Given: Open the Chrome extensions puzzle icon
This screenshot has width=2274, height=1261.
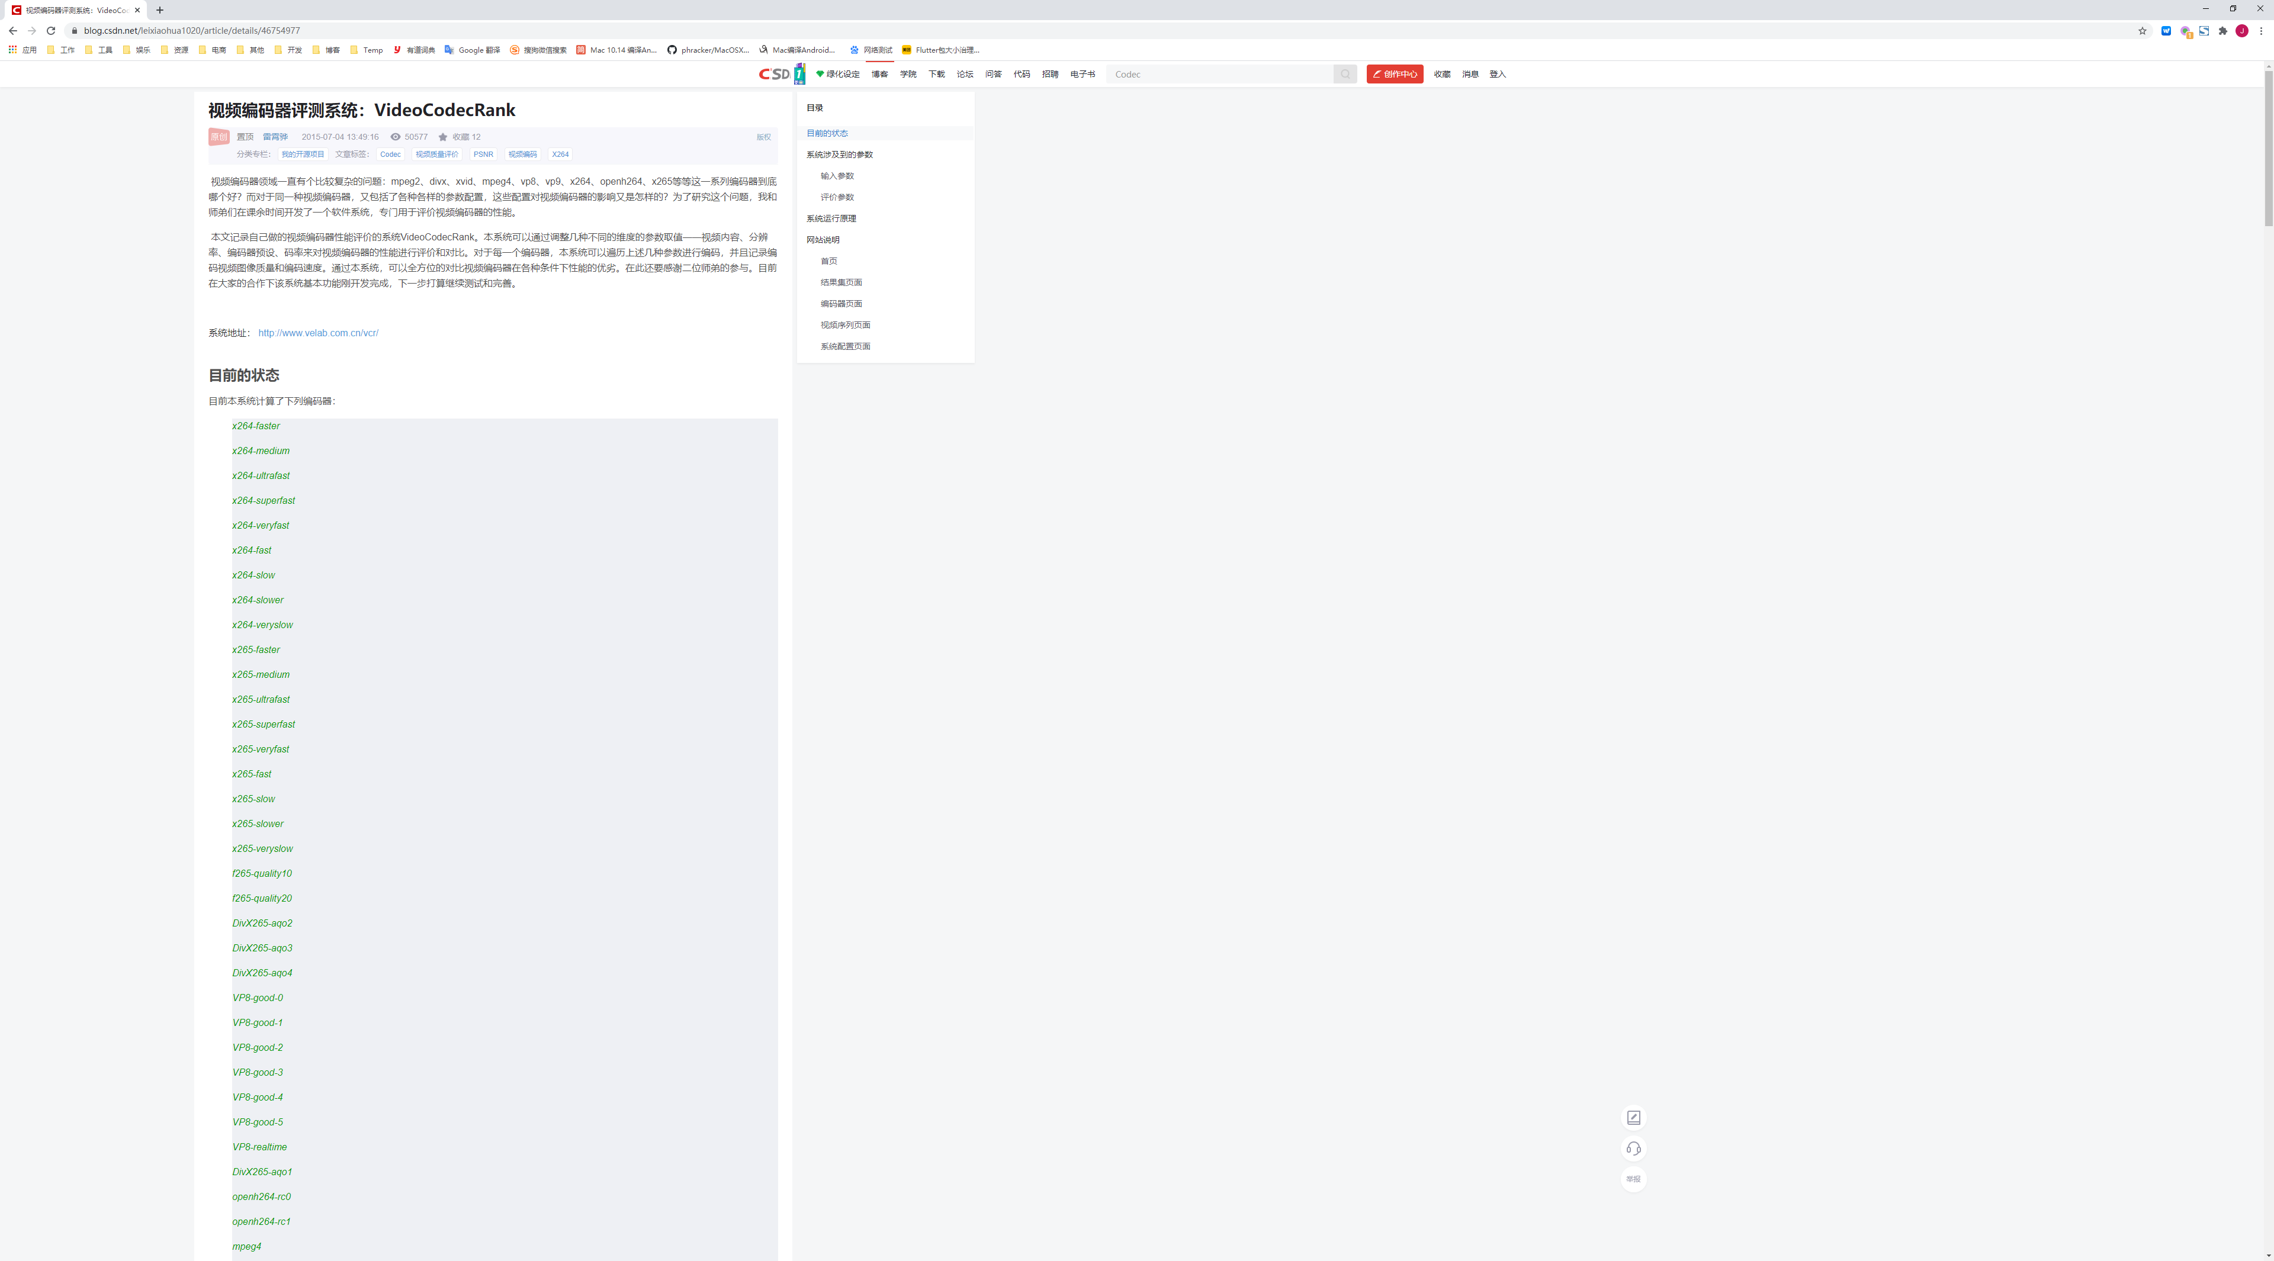Looking at the screenshot, I should click(2223, 31).
